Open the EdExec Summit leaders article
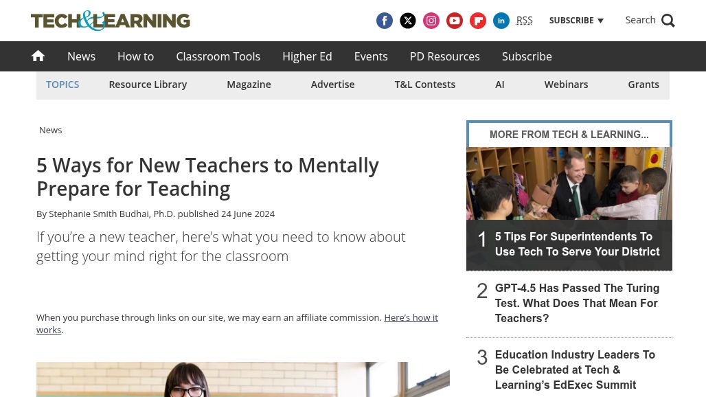This screenshot has width=706, height=397. tap(575, 370)
